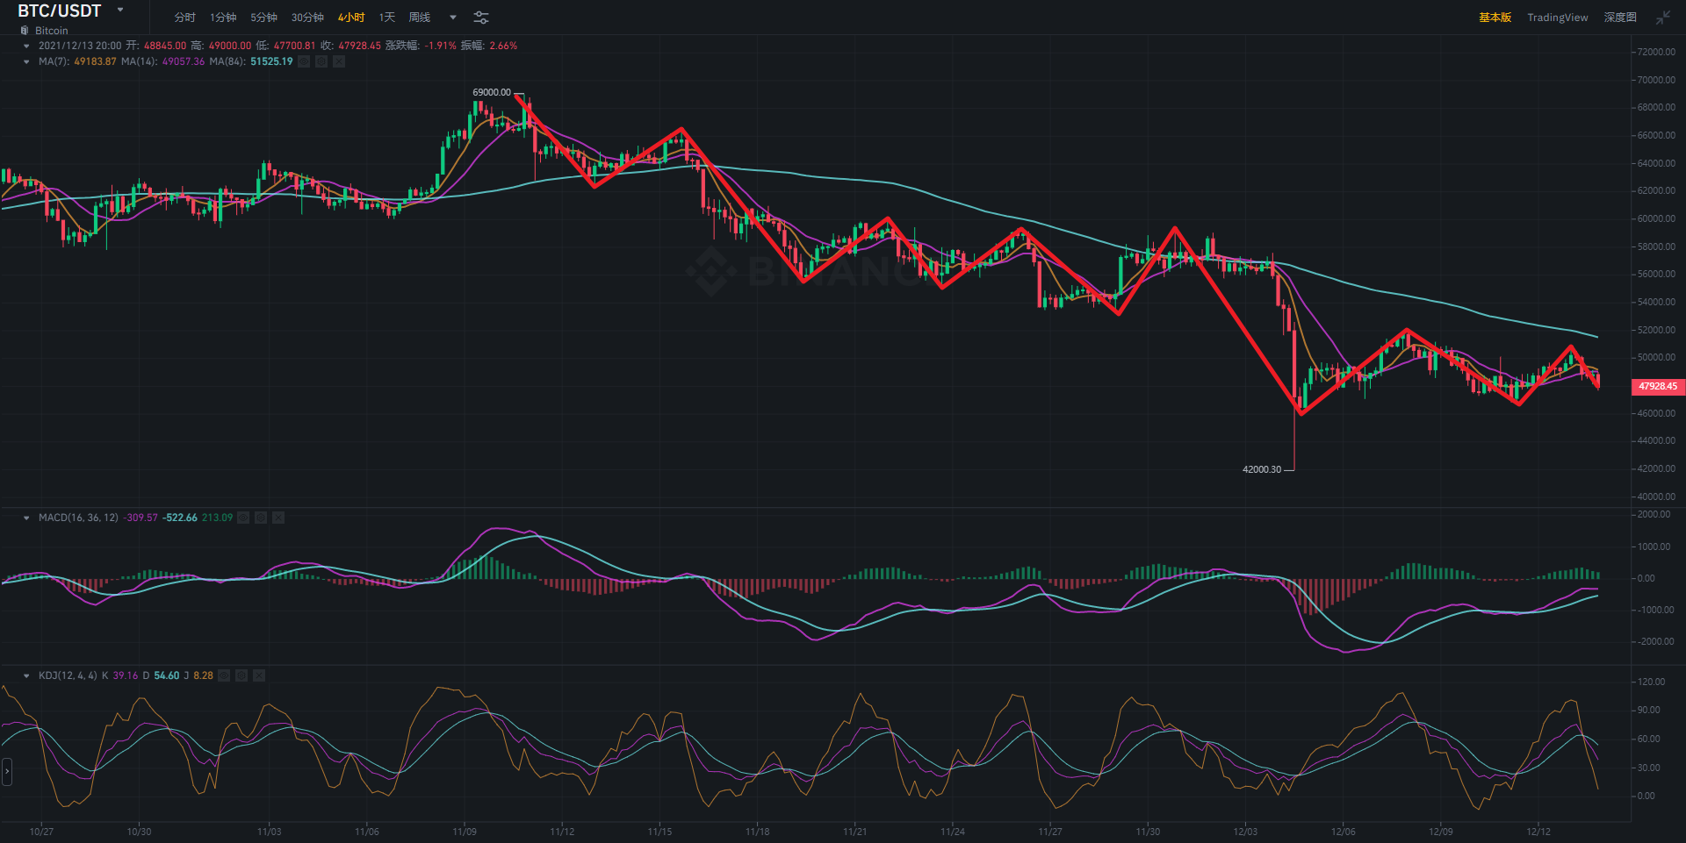Open the BTC/USDT pair dropdown arrow

click(120, 11)
